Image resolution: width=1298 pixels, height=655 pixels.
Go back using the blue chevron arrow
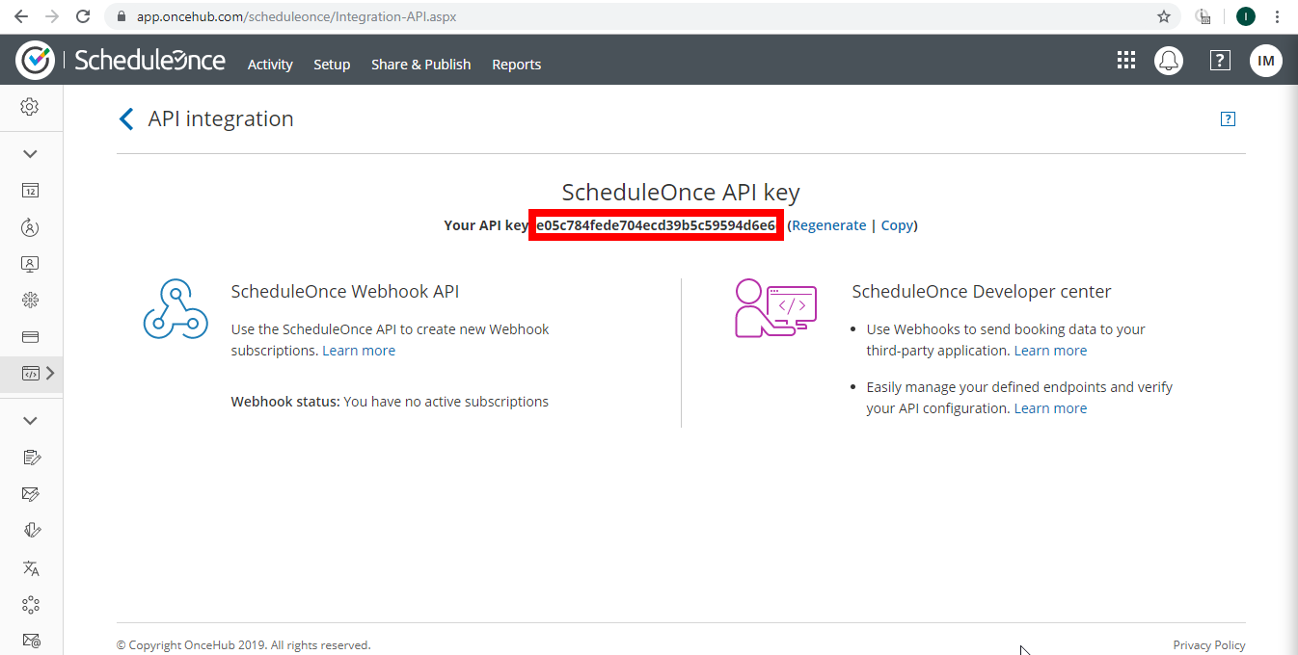point(125,118)
